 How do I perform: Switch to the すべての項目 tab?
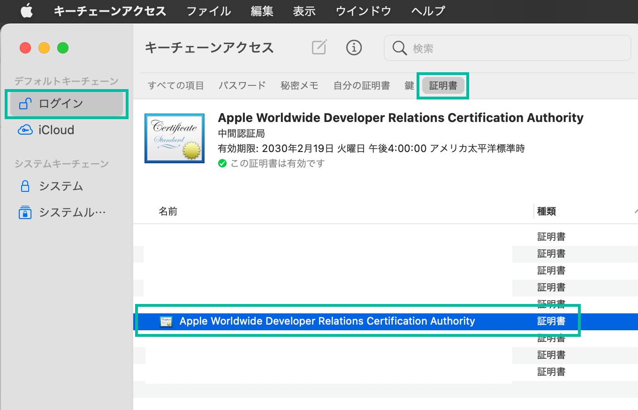[176, 85]
